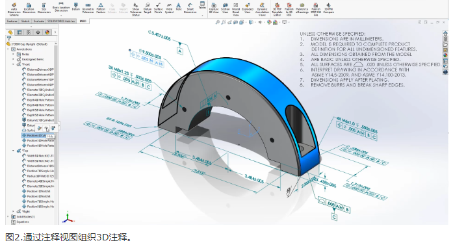Activate the Smart Dimension tool

pyautogui.click(x=190, y=8)
